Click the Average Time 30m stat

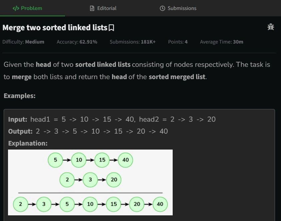pyautogui.click(x=222, y=42)
